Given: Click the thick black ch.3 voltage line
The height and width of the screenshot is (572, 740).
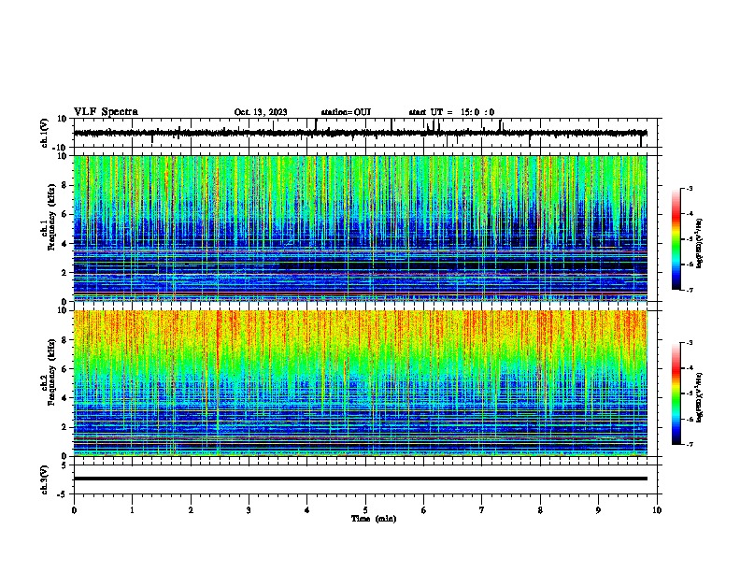Looking at the screenshot, I should tap(360, 479).
